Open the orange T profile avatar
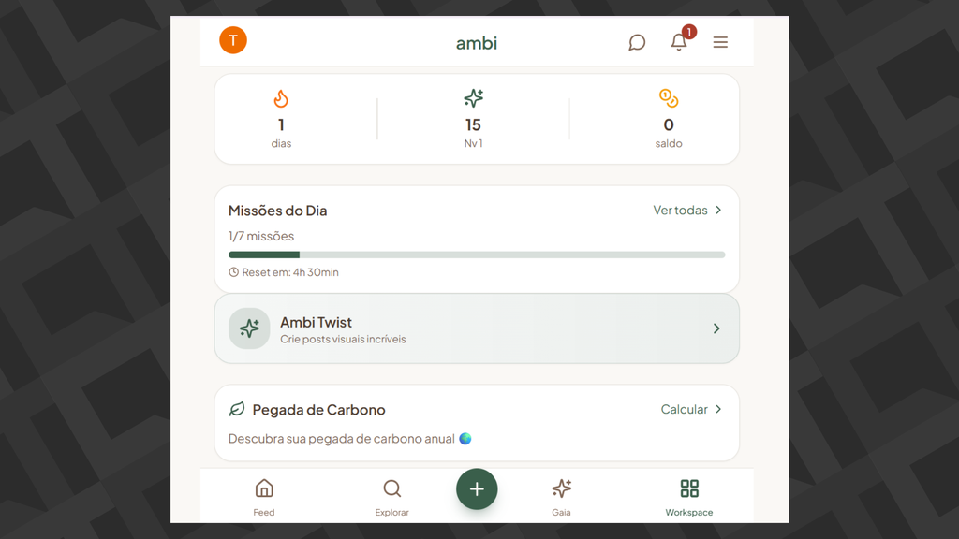 (232, 39)
